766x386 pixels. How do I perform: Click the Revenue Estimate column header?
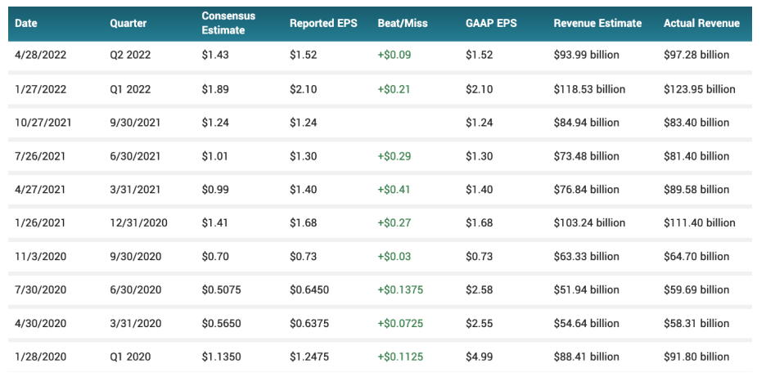click(x=597, y=23)
